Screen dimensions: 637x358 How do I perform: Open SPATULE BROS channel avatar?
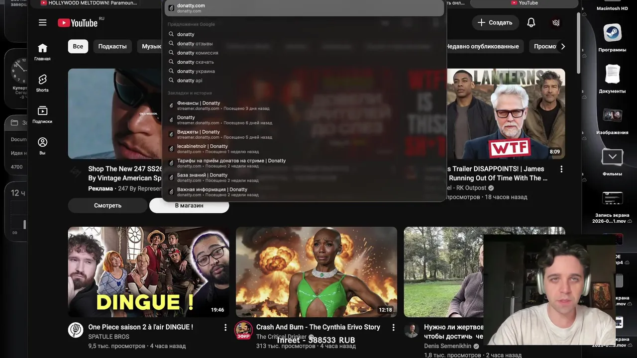tap(76, 330)
